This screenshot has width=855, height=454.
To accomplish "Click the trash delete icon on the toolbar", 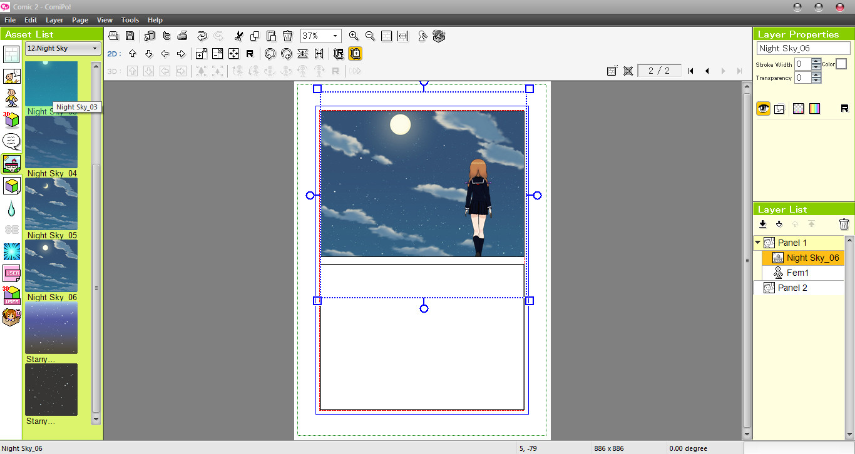I will (287, 36).
